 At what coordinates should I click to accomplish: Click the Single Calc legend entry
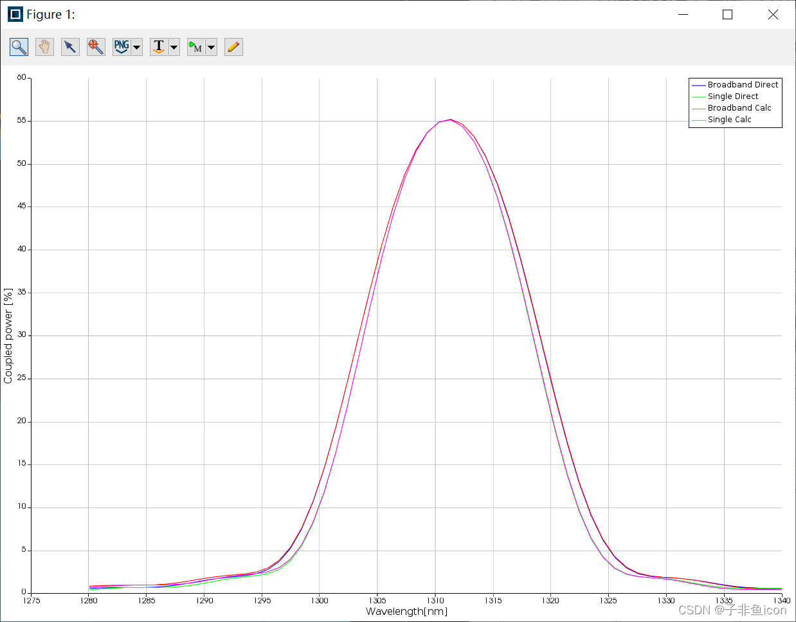[729, 120]
